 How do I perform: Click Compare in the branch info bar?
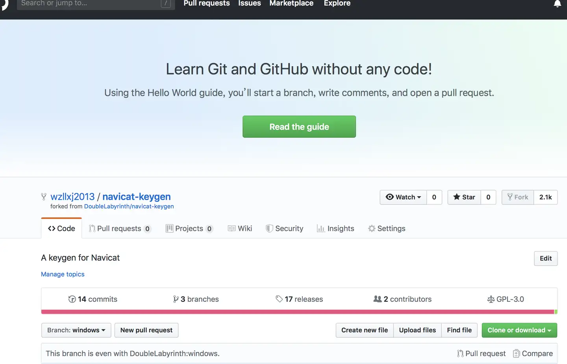click(x=533, y=353)
